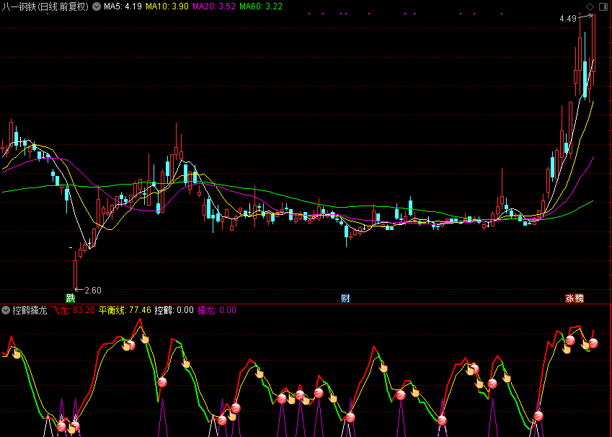612x437 pixels.
Task: Click the rightmost red ball signal
Action: tap(593, 343)
